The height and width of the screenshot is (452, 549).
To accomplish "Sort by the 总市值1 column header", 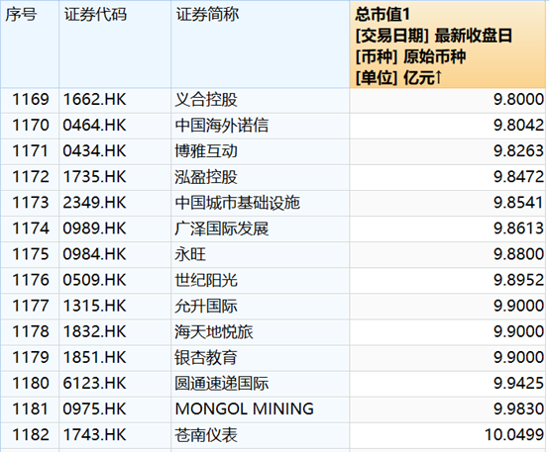I will [448, 45].
